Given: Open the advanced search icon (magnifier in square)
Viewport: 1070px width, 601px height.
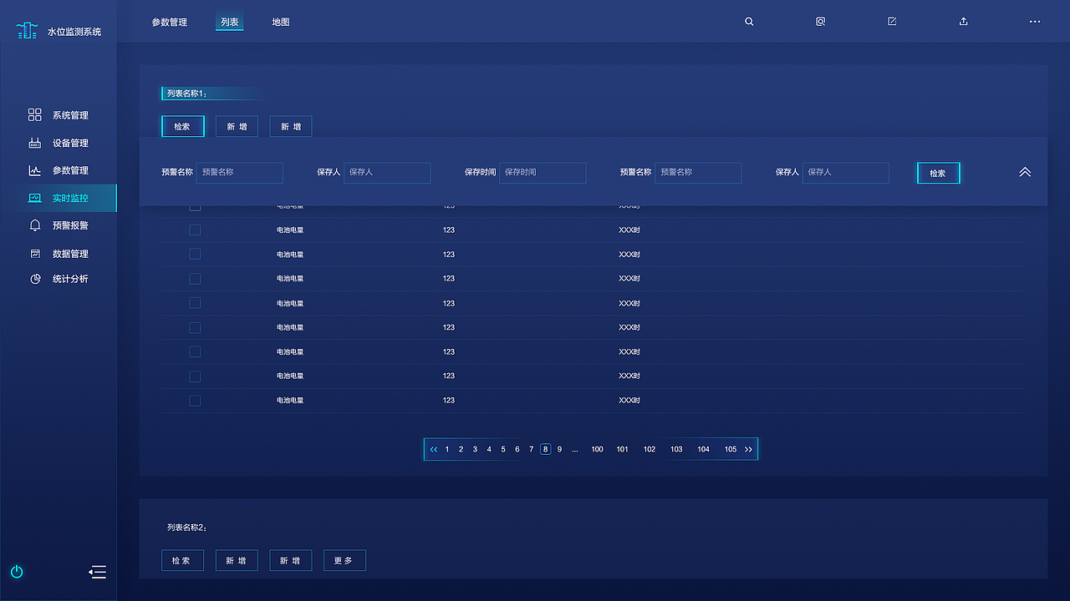Looking at the screenshot, I should click(821, 22).
